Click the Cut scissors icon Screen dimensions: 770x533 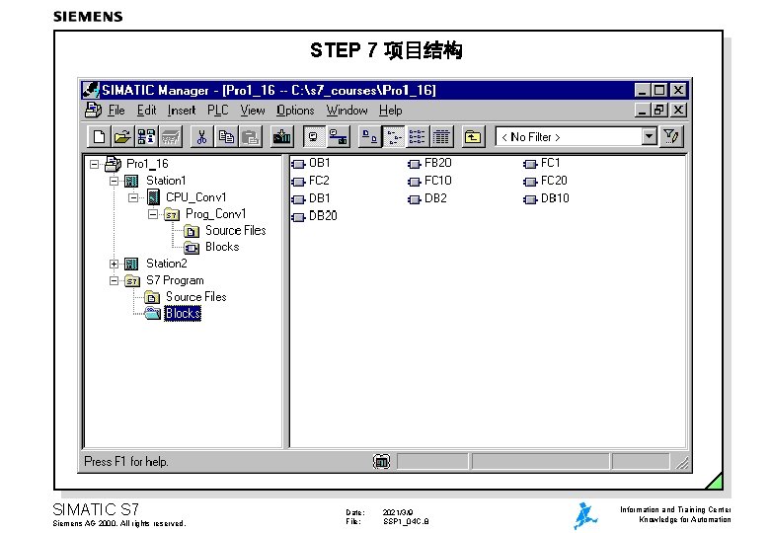click(x=201, y=136)
